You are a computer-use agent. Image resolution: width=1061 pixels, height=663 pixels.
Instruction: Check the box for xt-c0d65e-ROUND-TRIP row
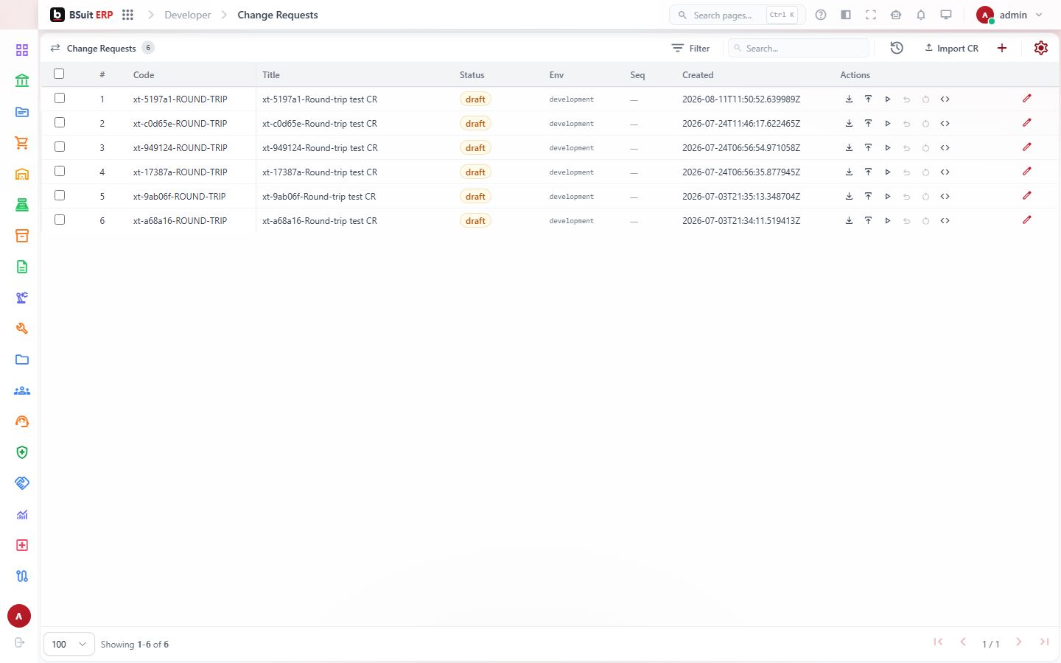(x=60, y=122)
